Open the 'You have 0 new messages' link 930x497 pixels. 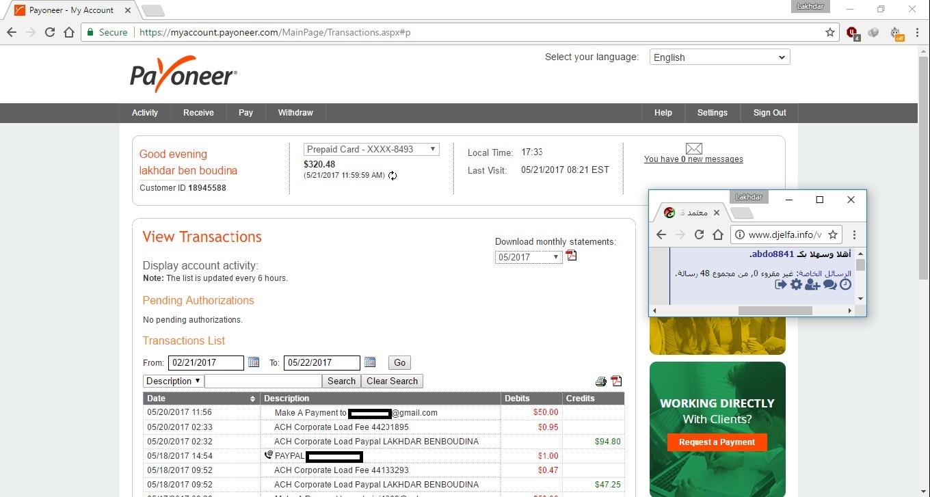point(693,159)
